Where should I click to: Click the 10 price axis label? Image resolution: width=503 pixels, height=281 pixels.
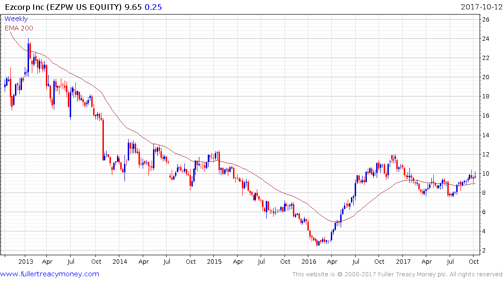pyautogui.click(x=486, y=174)
